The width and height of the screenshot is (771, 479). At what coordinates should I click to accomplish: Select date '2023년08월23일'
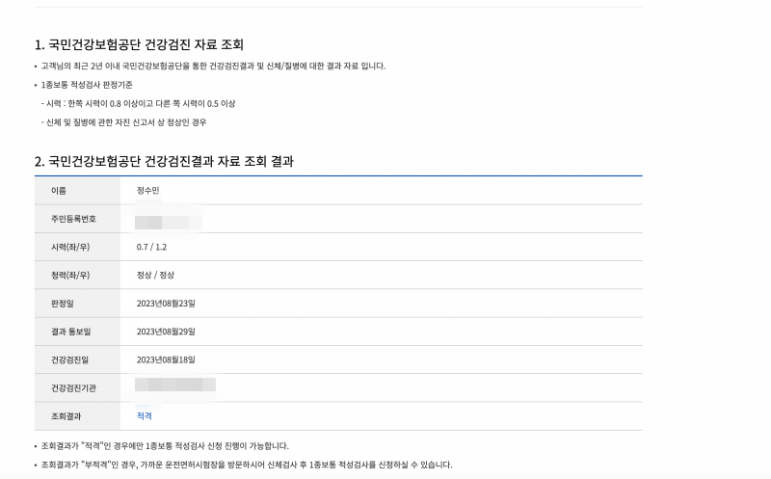point(166,304)
